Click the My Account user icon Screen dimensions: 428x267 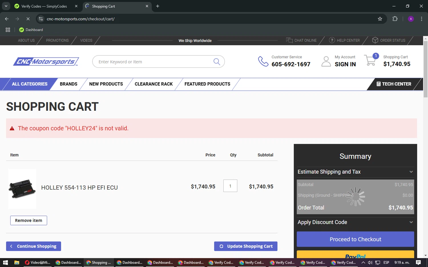[x=326, y=61]
